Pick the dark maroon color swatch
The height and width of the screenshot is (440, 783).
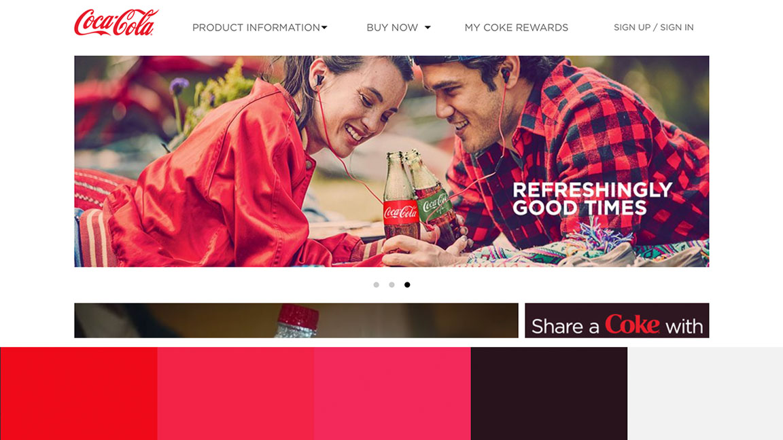pos(549,394)
